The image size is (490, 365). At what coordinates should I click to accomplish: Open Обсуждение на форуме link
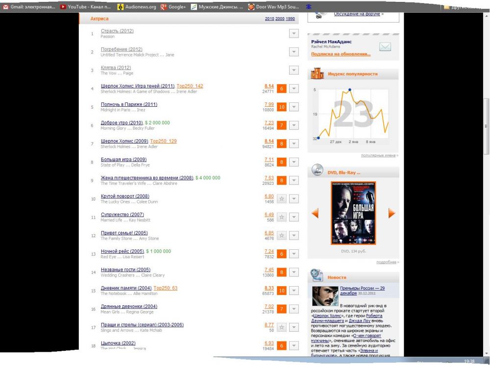coord(357,14)
